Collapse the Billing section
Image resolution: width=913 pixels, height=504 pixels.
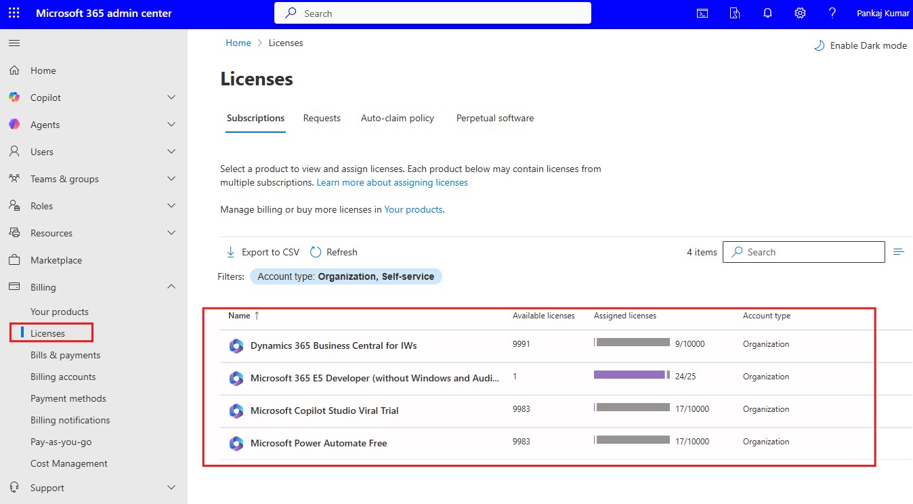(171, 287)
